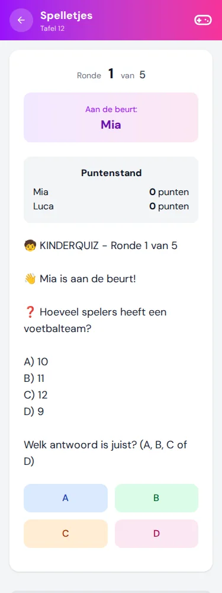Screen dimensions: 222x593
Task: Click the option text A) 10
Action: [36, 362]
